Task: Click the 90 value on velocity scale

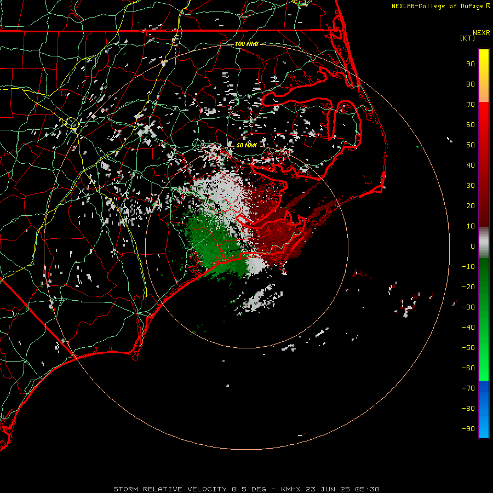Action: tap(471, 64)
